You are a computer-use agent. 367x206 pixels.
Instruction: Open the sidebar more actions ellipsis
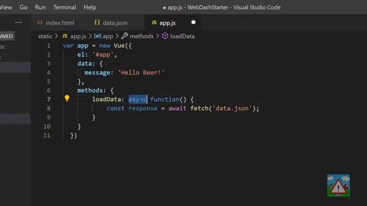pos(18,22)
